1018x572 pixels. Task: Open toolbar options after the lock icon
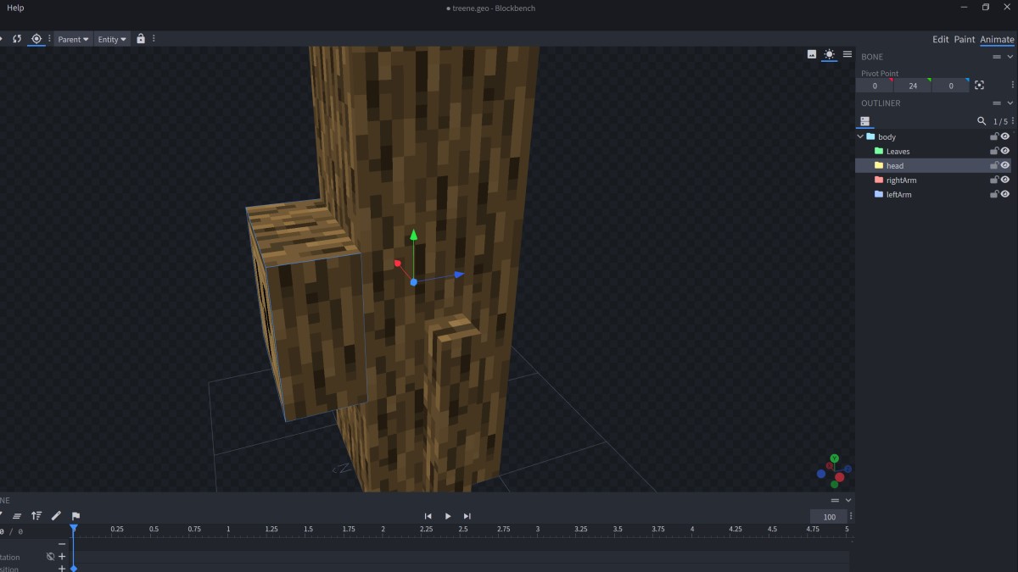pyautogui.click(x=154, y=39)
